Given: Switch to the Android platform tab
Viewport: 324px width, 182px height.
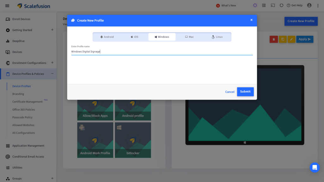Looking at the screenshot, I should point(107,37).
